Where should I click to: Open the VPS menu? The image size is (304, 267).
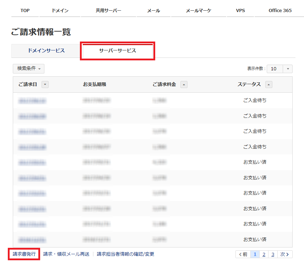240,10
